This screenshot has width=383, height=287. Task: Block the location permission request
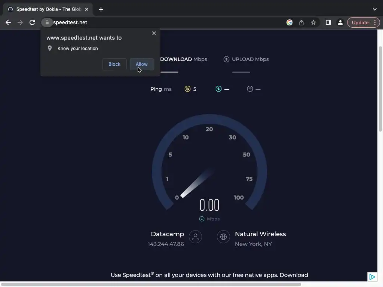coord(114,64)
